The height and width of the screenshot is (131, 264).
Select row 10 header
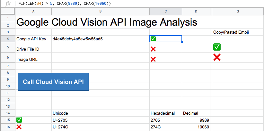pyautogui.click(x=8, y=86)
